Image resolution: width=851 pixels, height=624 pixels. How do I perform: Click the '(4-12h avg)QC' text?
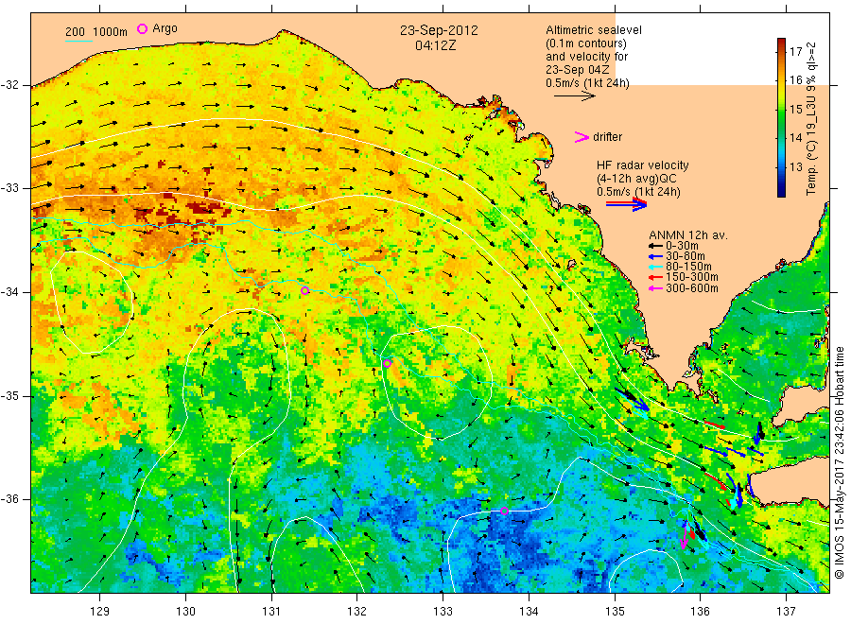coord(636,179)
